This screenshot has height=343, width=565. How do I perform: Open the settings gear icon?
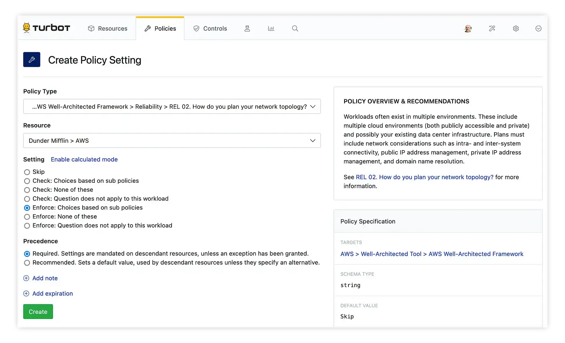516,28
